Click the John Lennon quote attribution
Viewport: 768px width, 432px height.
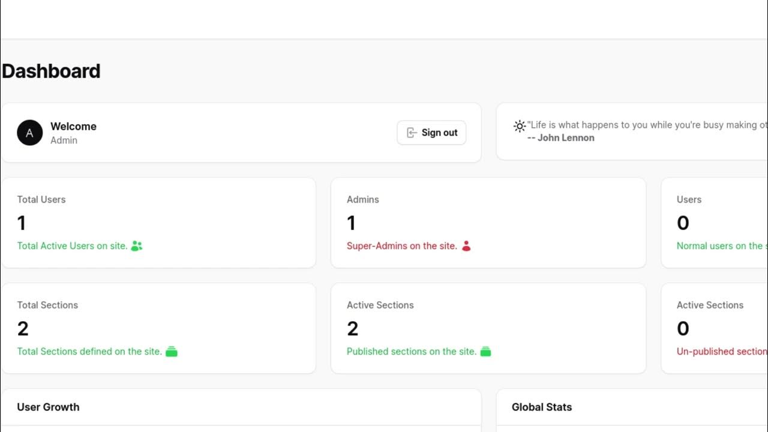[561, 138]
